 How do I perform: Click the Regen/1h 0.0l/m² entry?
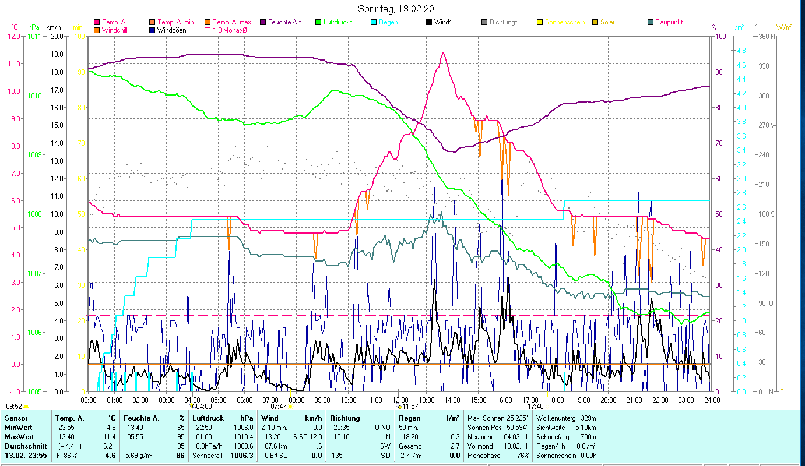(x=567, y=446)
